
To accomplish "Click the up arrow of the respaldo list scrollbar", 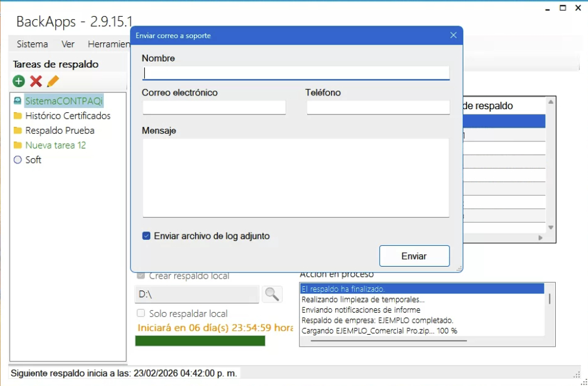I will click(550, 102).
